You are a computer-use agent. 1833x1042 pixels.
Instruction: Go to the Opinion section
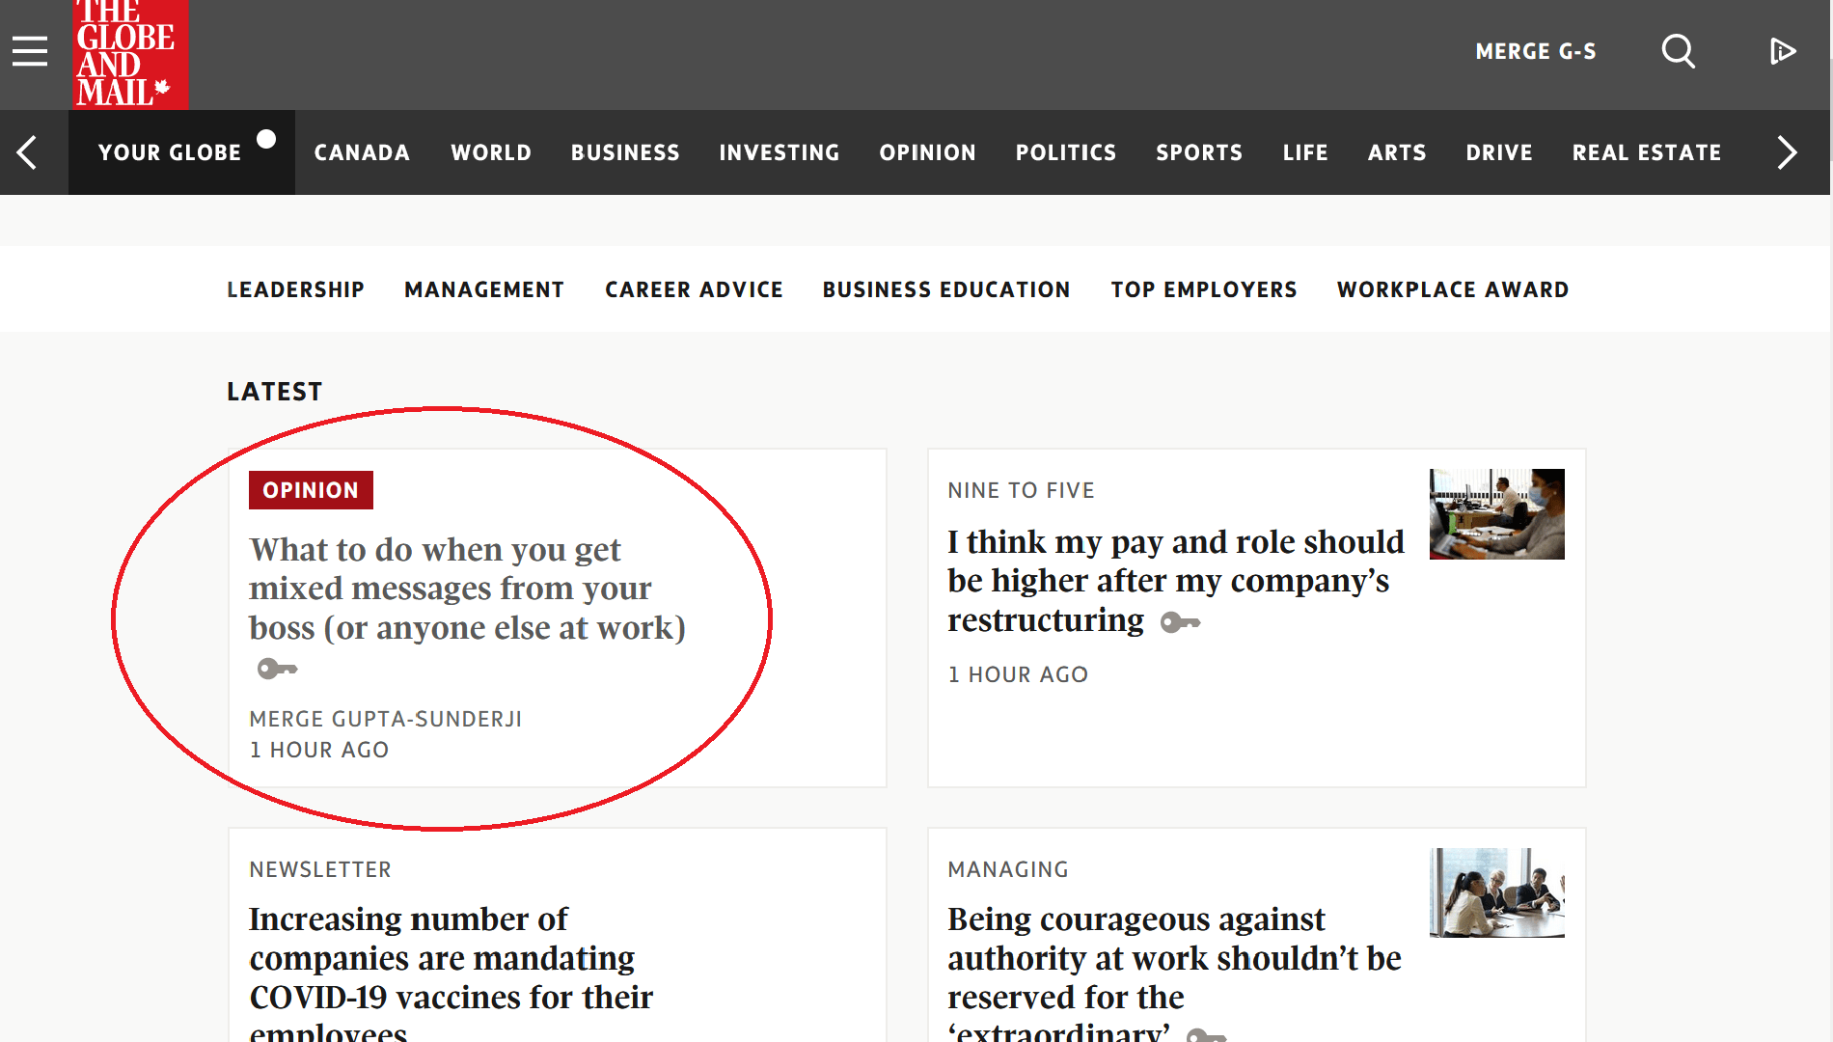pos(928,152)
